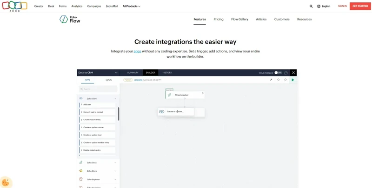Image resolution: width=372 pixels, height=188 pixels.
Task: Collapse the Zoho CRM section
Action: click(115, 98)
